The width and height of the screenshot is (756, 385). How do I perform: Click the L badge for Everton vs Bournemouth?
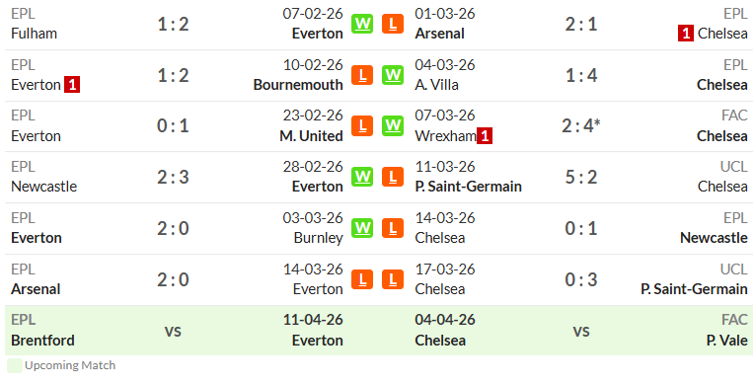tap(362, 75)
